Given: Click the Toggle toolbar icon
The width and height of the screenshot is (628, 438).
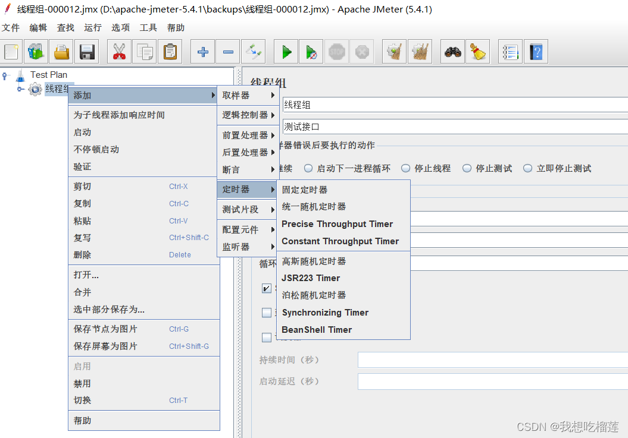Looking at the screenshot, I should 254,52.
